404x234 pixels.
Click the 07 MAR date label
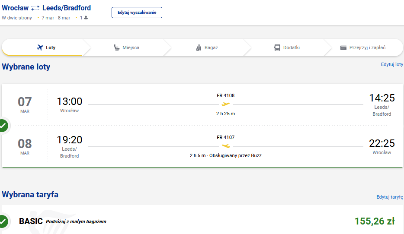(x=25, y=104)
